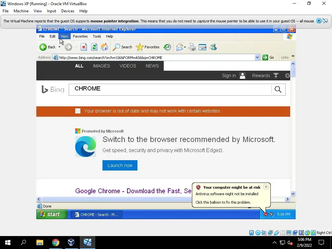332x249 pixels.
Task: Open the Favorites star button
Action: click(x=148, y=47)
